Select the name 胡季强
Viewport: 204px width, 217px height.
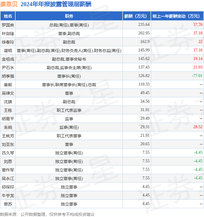click(8, 76)
